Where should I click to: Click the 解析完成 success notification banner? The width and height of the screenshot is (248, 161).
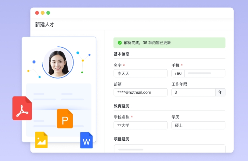[169, 43]
